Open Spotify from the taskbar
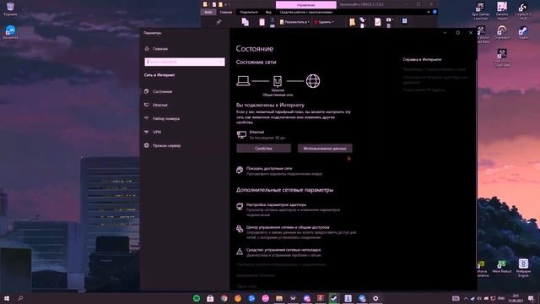Image resolution: width=540 pixels, height=304 pixels. [x=197, y=298]
